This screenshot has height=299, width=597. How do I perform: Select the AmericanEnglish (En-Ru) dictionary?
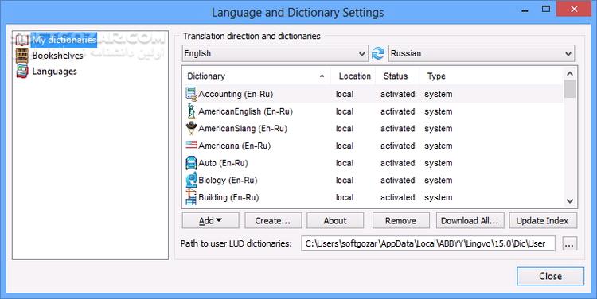373,111
